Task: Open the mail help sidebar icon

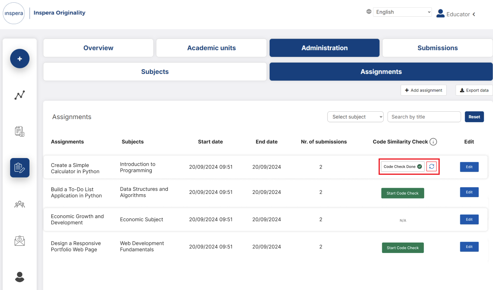Action: coord(20,241)
